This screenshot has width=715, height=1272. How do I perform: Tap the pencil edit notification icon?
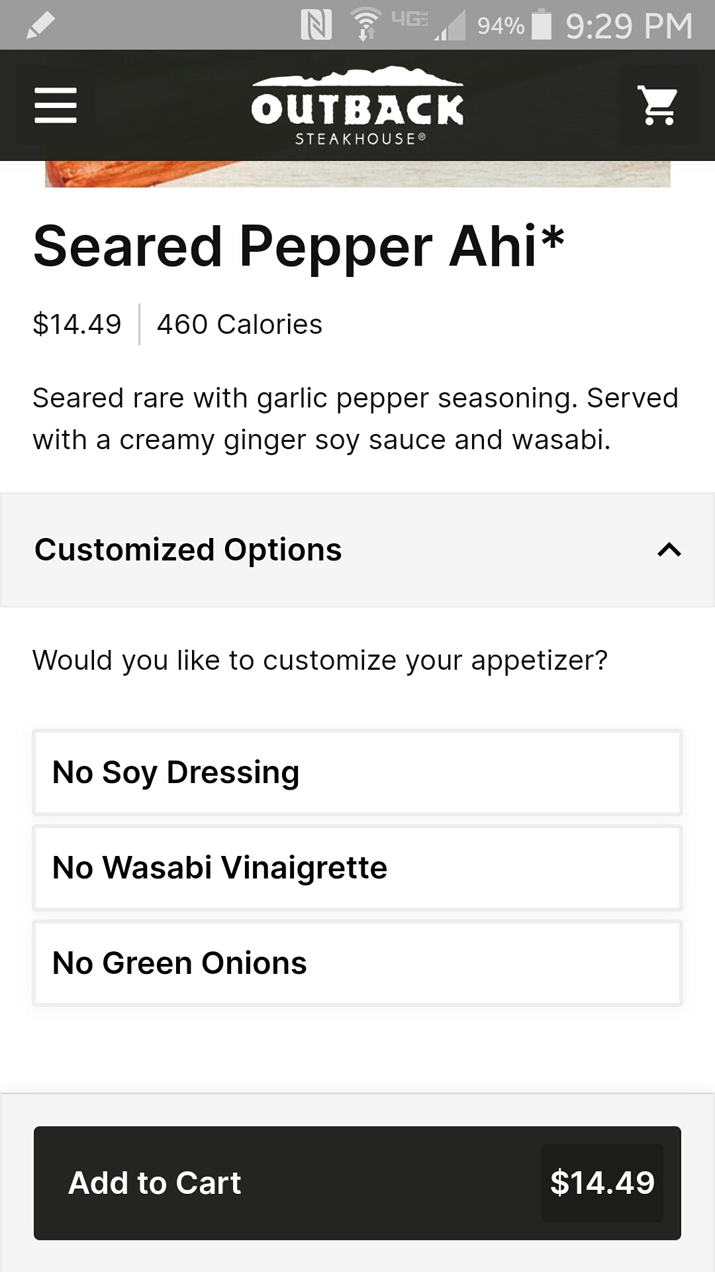[x=40, y=26]
